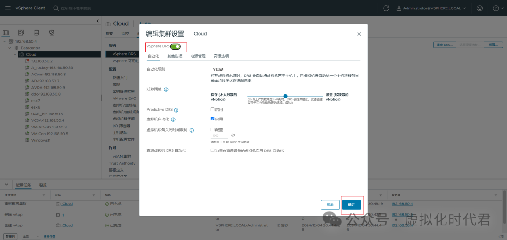507x240 pixels.
Task: Open the 更多任务 link
Action: (50, 236)
